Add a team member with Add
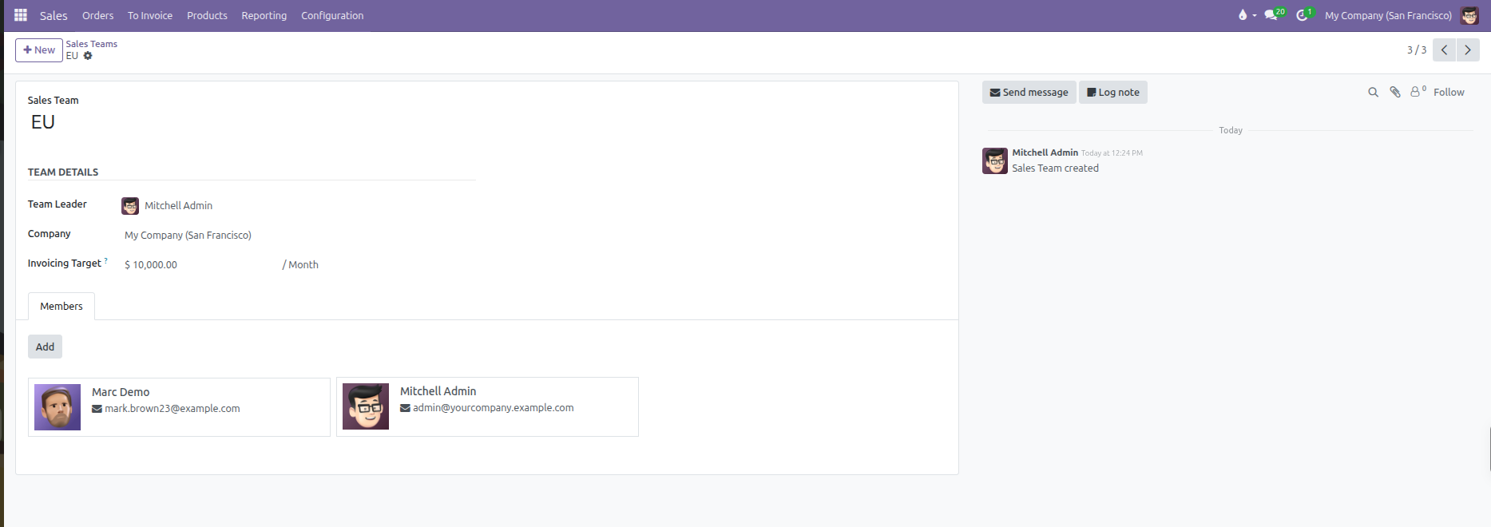The height and width of the screenshot is (527, 1491). 45,347
